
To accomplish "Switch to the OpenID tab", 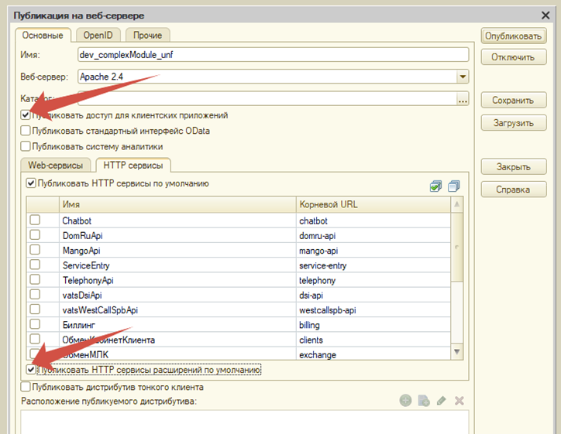I will coord(98,35).
